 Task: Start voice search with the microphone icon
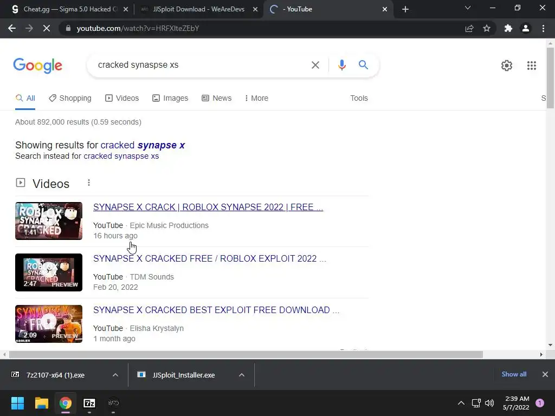click(341, 65)
